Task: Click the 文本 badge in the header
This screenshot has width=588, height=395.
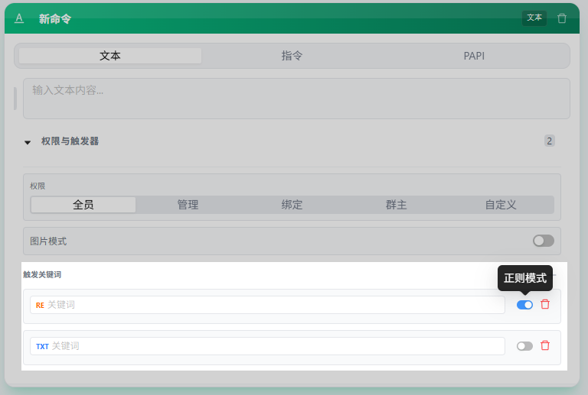Action: [534, 18]
